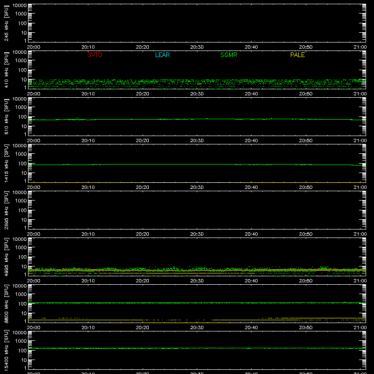Click the 20:10 time label under the 2695 MHz plot
The height and width of the screenshot is (374, 374).
[88, 234]
